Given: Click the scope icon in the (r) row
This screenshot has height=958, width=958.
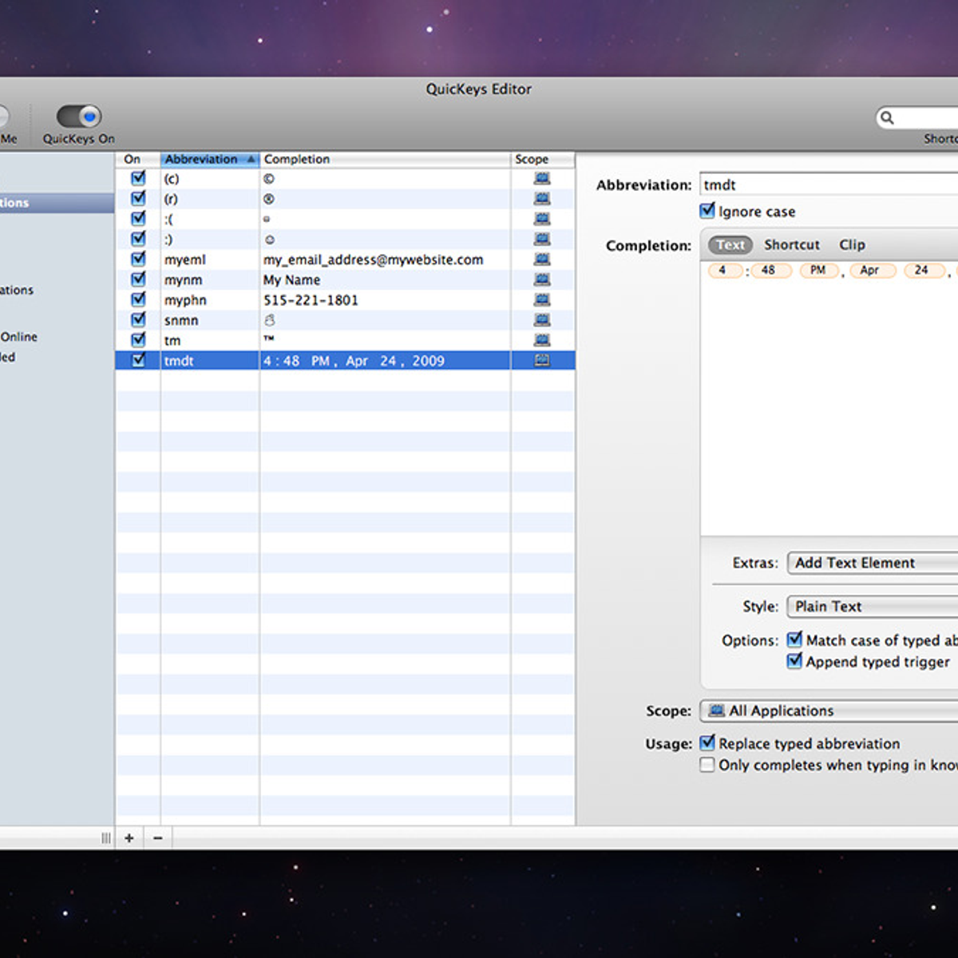Looking at the screenshot, I should click(542, 199).
